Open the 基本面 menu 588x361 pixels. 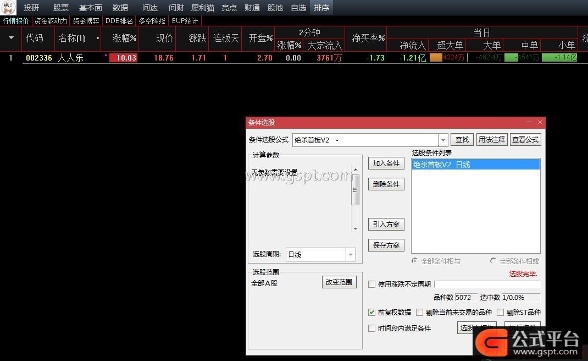tap(90, 8)
